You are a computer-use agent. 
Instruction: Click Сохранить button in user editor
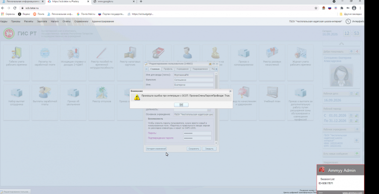pos(194,149)
